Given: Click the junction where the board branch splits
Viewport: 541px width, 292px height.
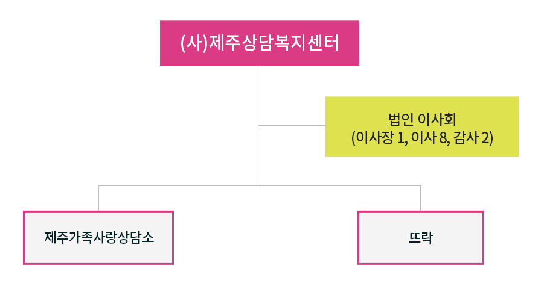Looking at the screenshot, I should click(x=258, y=126).
